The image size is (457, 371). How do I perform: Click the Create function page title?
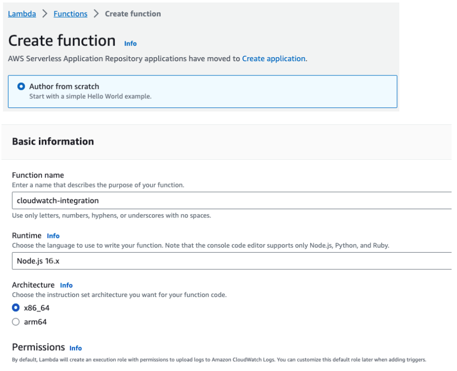[x=62, y=40]
